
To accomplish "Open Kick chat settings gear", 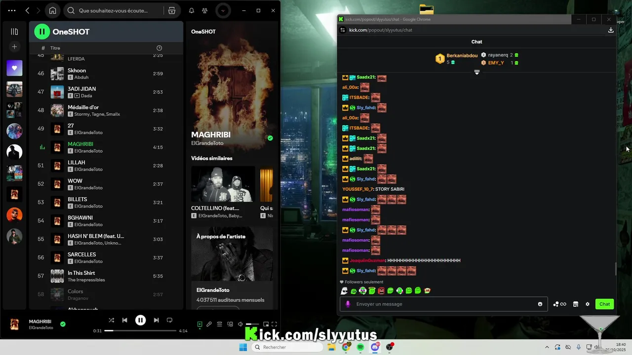I will [588, 304].
